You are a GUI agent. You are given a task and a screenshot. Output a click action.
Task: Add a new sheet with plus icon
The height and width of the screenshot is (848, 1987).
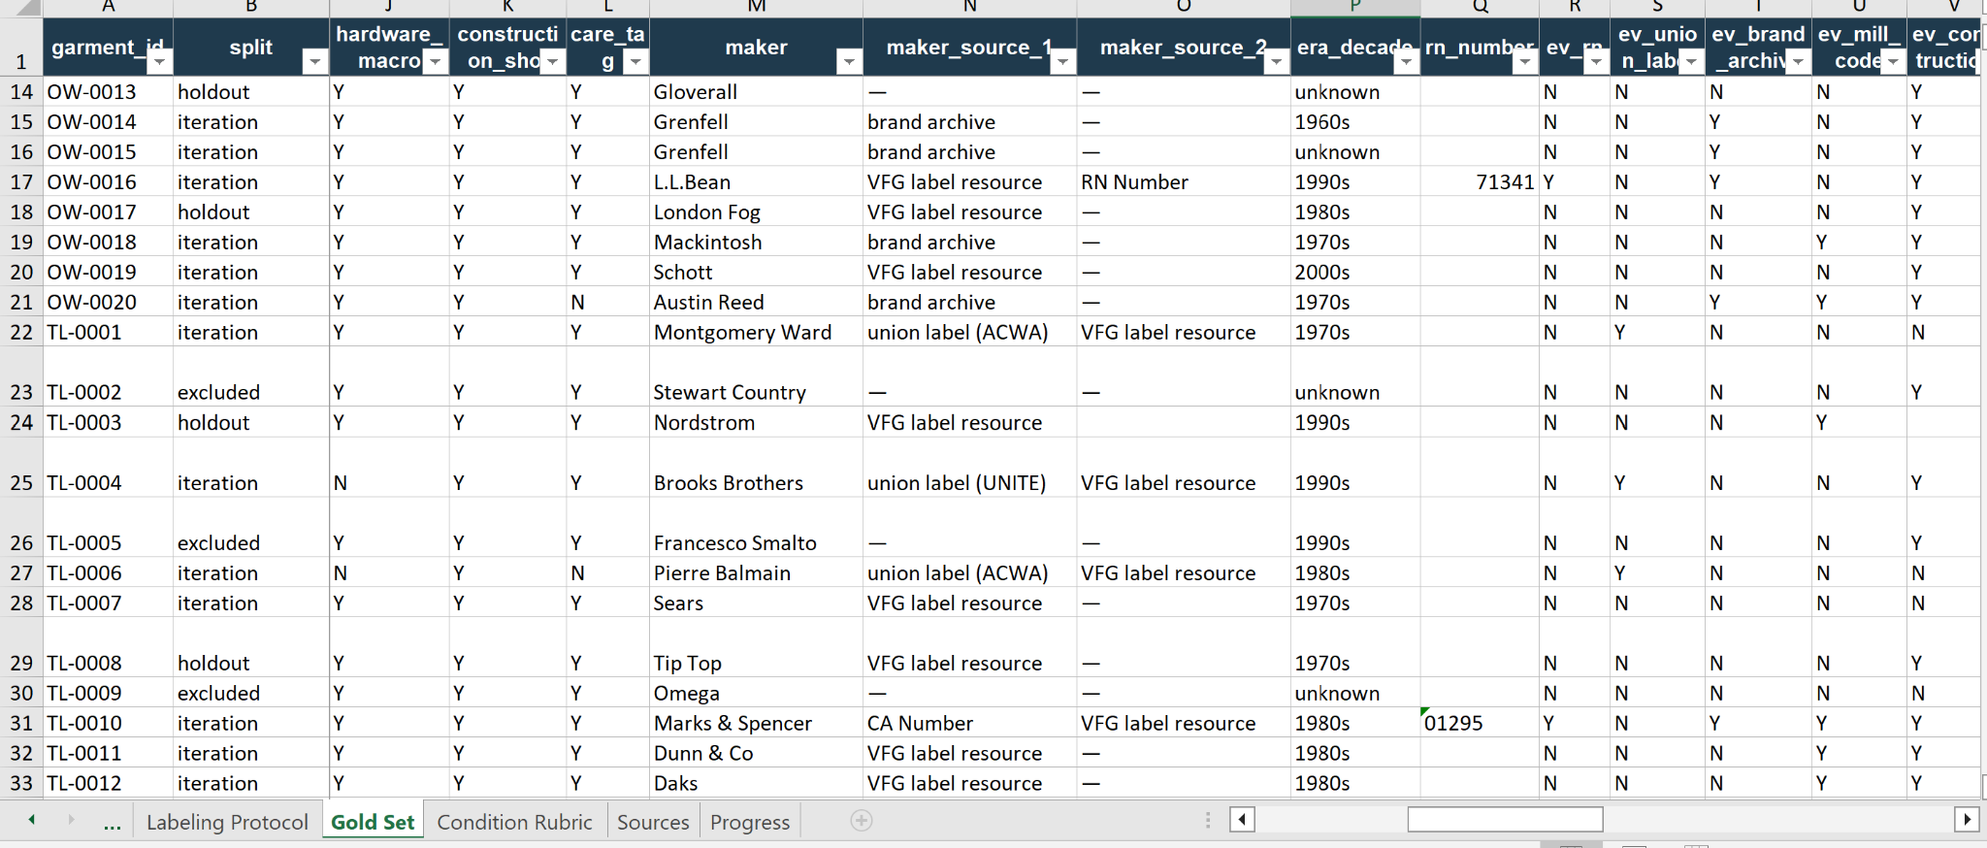[x=862, y=821]
